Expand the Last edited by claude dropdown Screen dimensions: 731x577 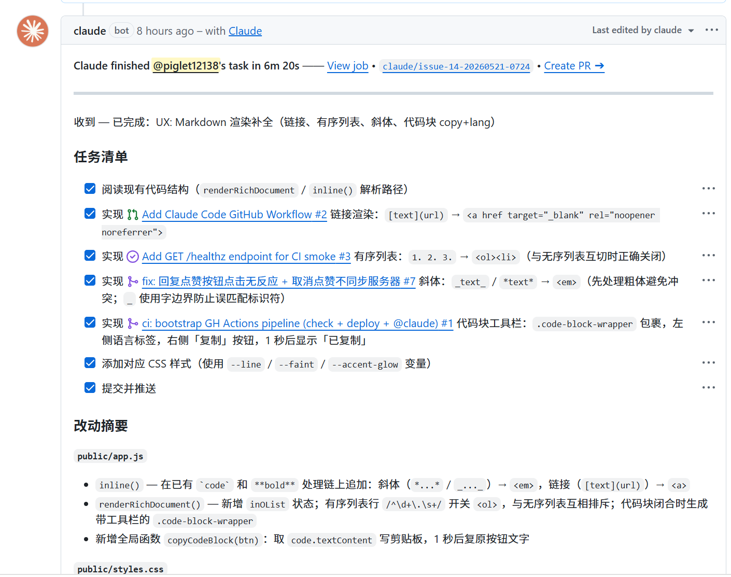click(x=643, y=31)
